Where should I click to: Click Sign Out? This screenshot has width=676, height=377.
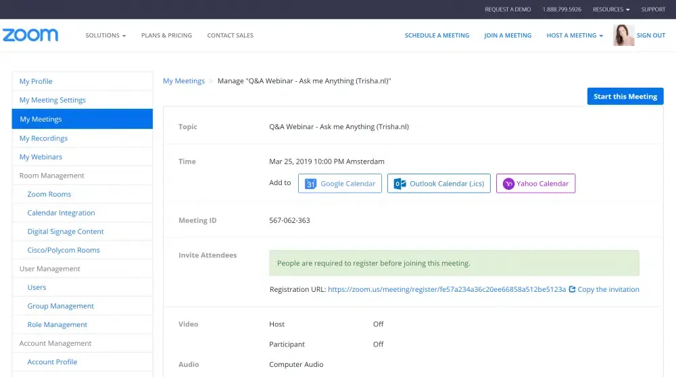pyautogui.click(x=651, y=35)
